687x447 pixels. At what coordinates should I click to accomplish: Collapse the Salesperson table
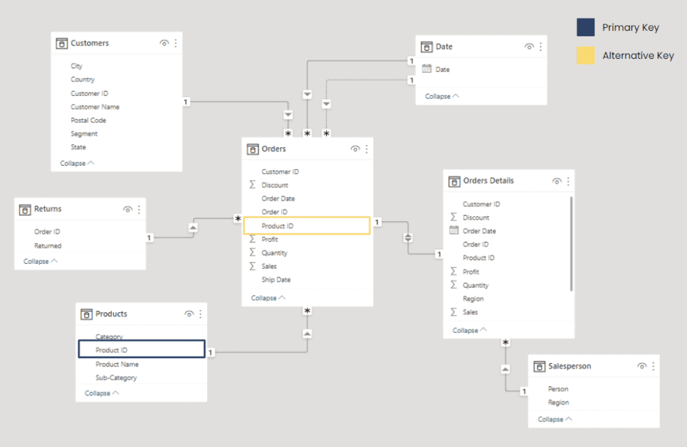coord(554,419)
